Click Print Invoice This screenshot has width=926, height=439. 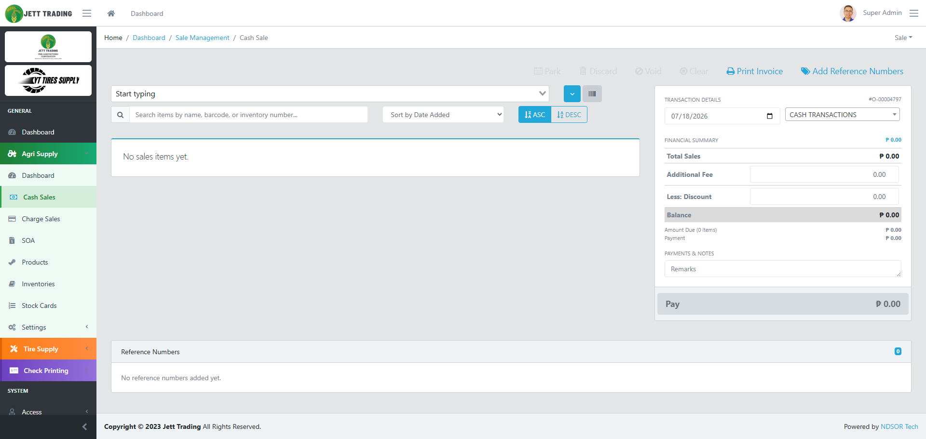pyautogui.click(x=755, y=71)
